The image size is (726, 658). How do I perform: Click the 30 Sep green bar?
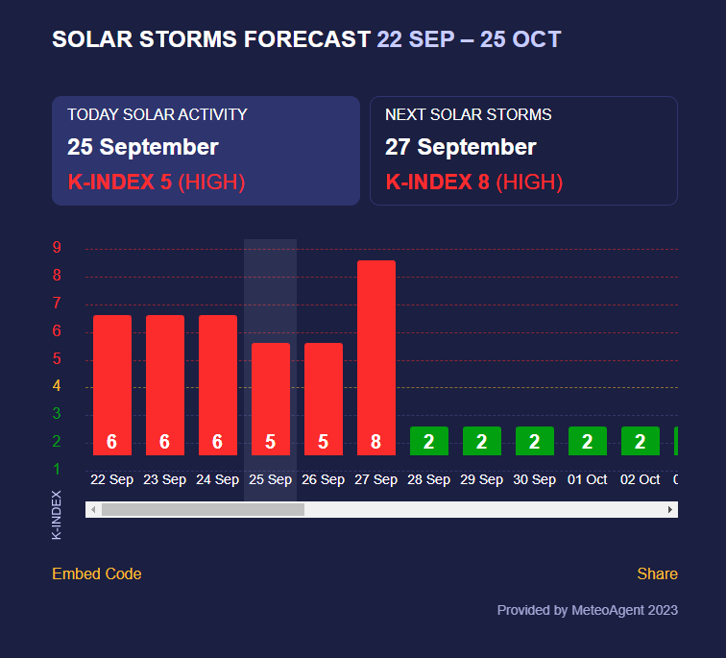(x=535, y=441)
